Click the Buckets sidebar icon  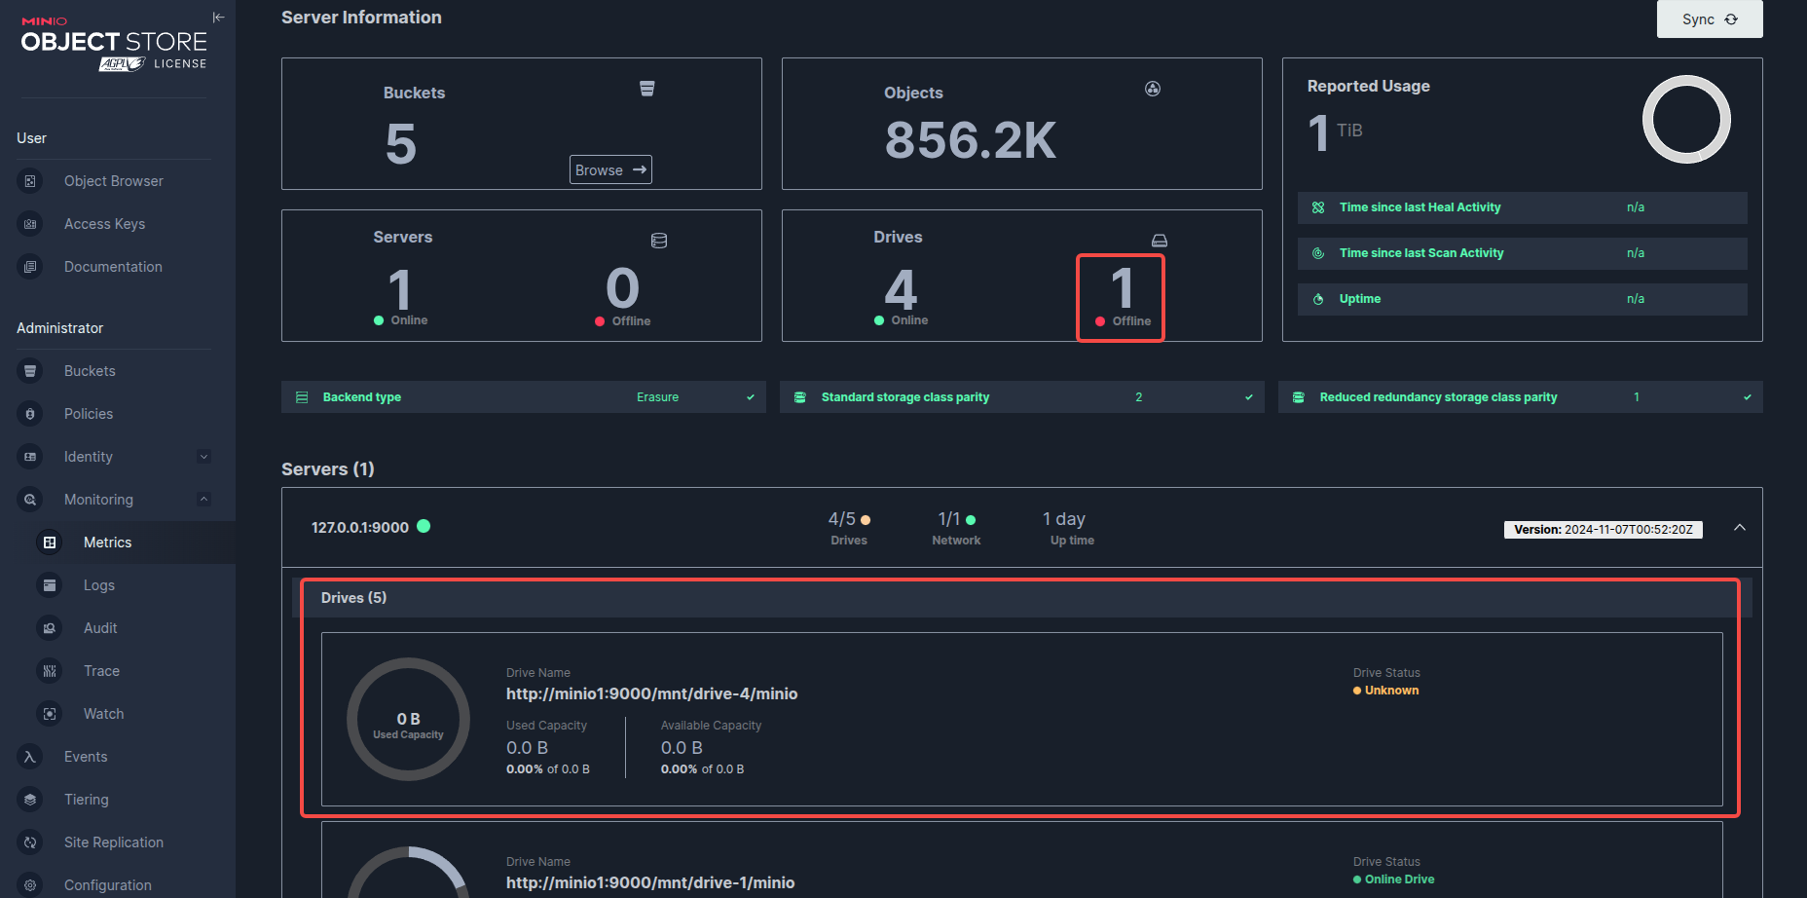pyautogui.click(x=30, y=371)
